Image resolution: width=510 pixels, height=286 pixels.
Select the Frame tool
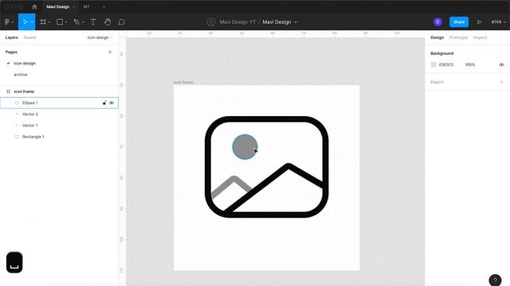tap(43, 22)
